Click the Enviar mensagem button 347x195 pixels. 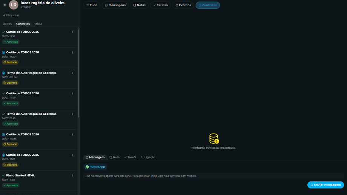pyautogui.click(x=326, y=185)
